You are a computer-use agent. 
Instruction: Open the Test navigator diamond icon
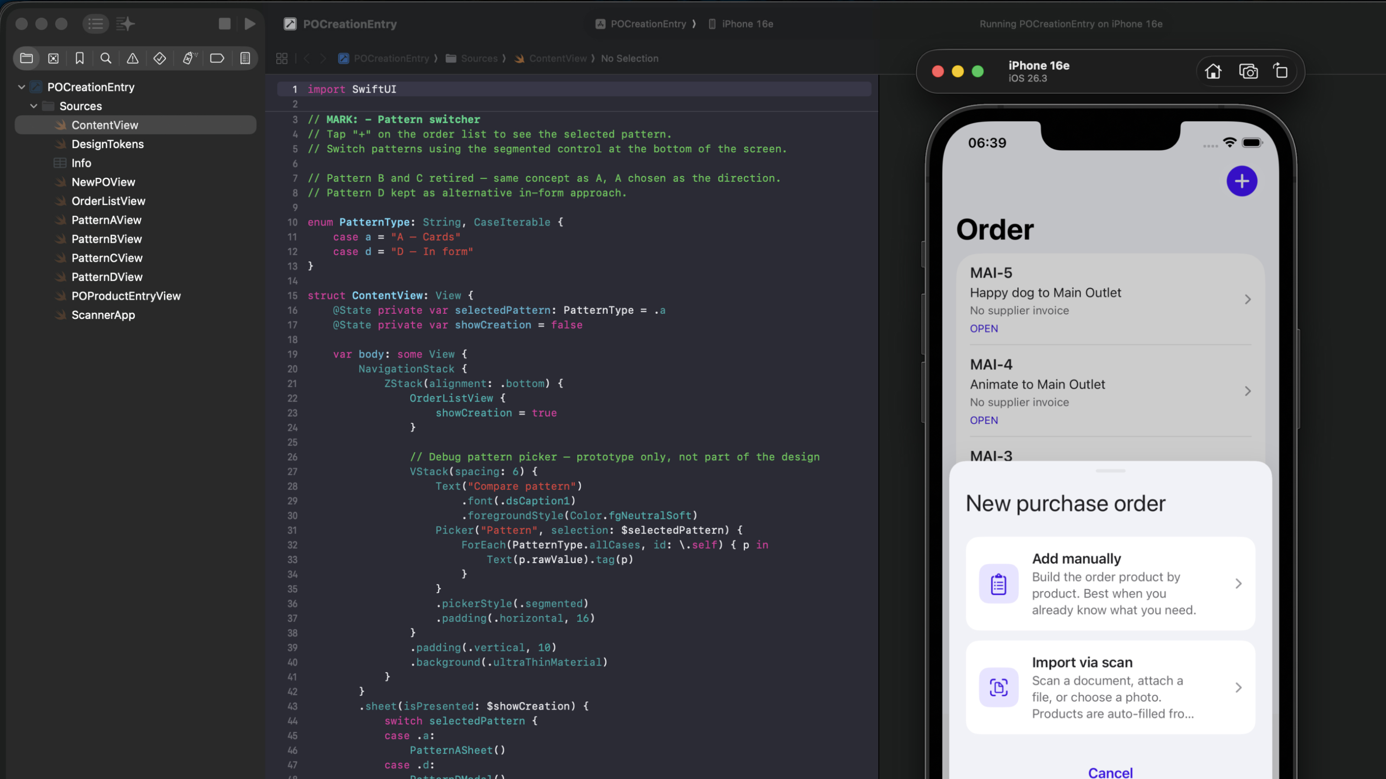[160, 58]
